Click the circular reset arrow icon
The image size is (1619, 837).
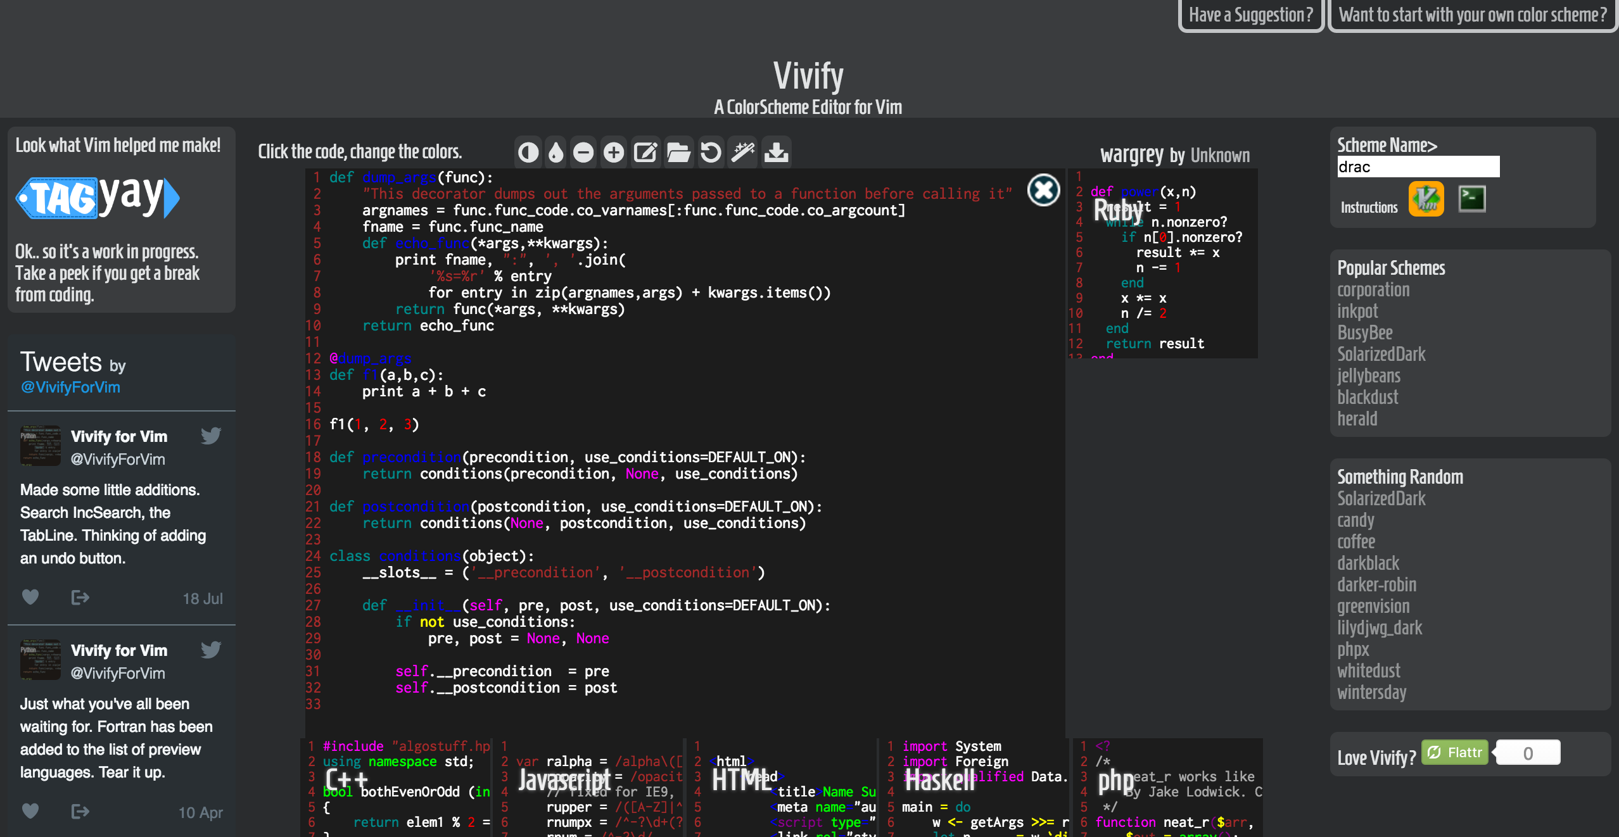click(711, 153)
